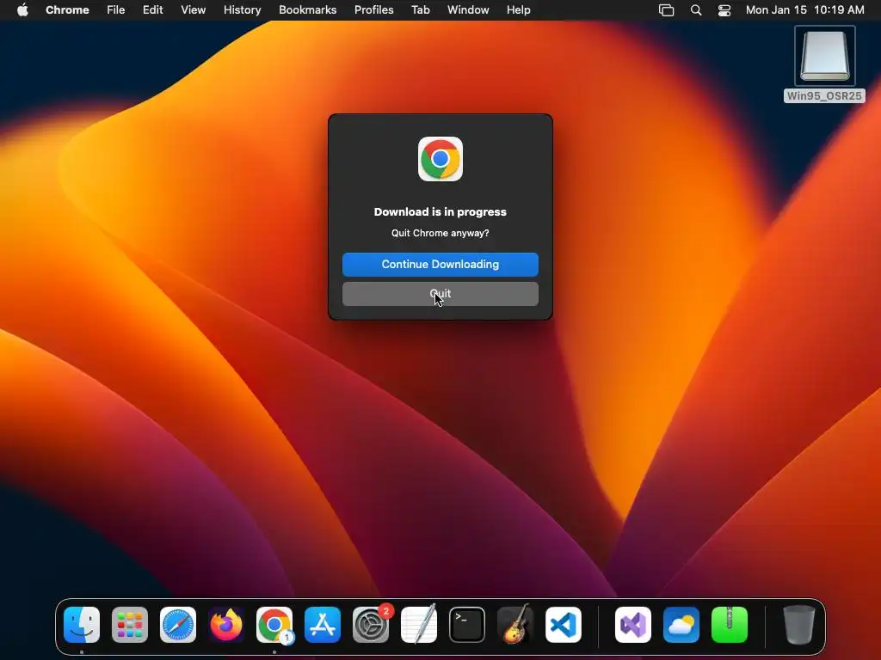
Task: Click Chrome icon in the Dock
Action: coord(274,625)
